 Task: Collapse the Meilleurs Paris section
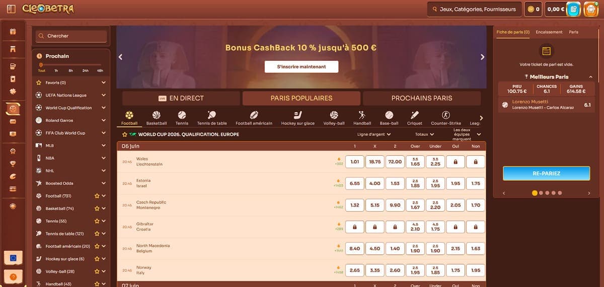591,77
